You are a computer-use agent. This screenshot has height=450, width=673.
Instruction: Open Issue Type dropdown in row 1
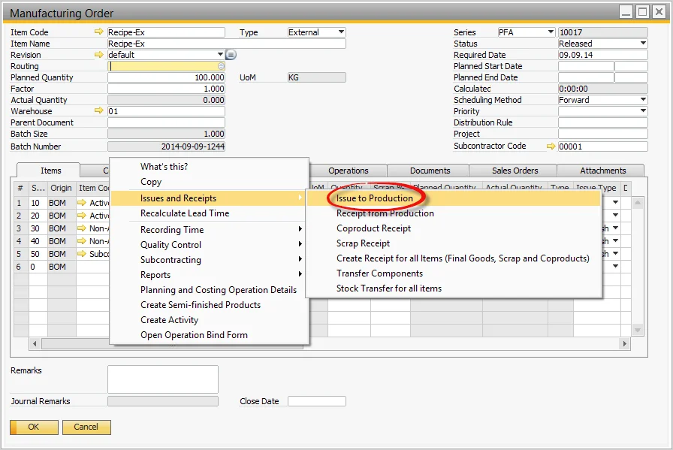click(615, 202)
